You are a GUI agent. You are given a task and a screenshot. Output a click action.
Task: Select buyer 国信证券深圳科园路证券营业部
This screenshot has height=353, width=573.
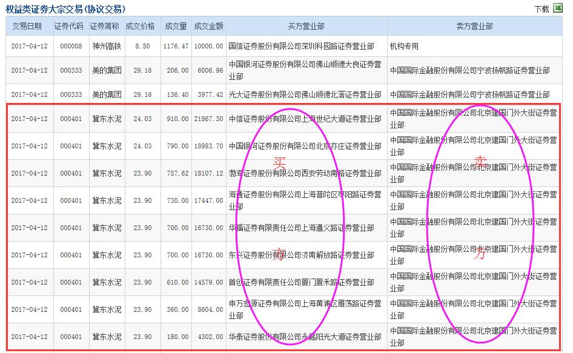[302, 46]
